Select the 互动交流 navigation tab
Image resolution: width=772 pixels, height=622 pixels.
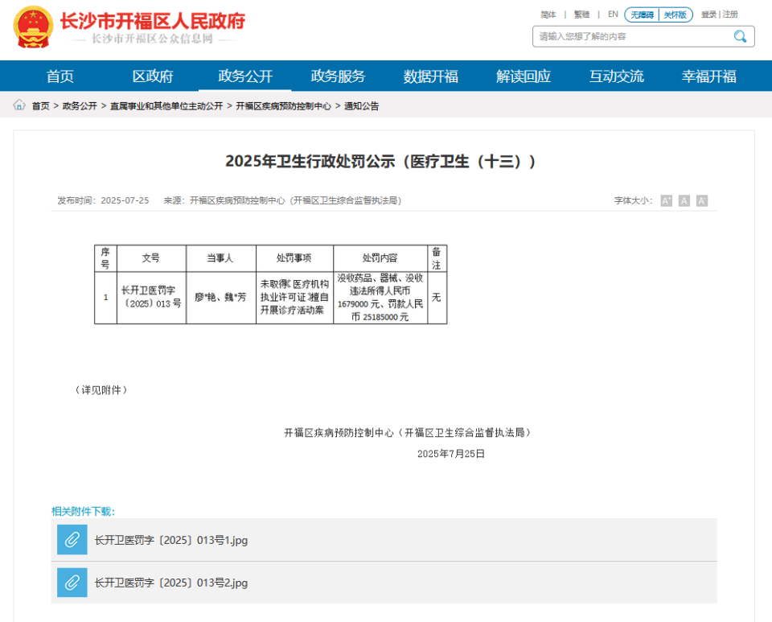click(616, 76)
